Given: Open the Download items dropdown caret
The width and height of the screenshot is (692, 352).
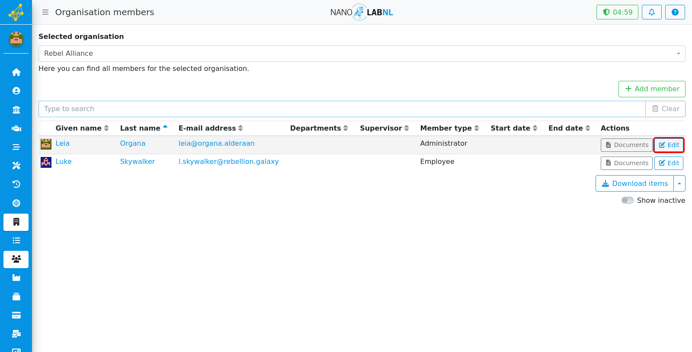Looking at the screenshot, I should tap(679, 183).
